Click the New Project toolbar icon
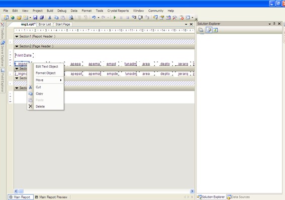 click(x=6, y=18)
